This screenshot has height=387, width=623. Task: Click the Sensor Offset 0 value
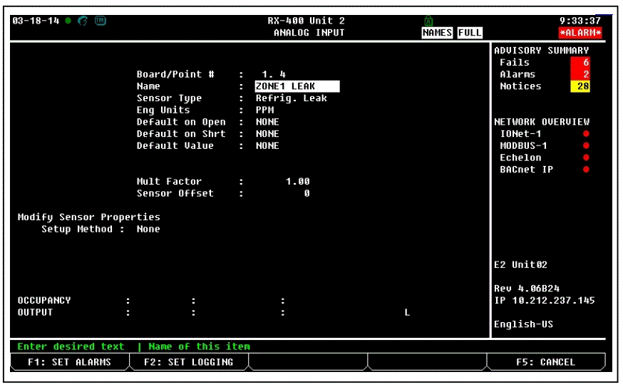tap(307, 194)
